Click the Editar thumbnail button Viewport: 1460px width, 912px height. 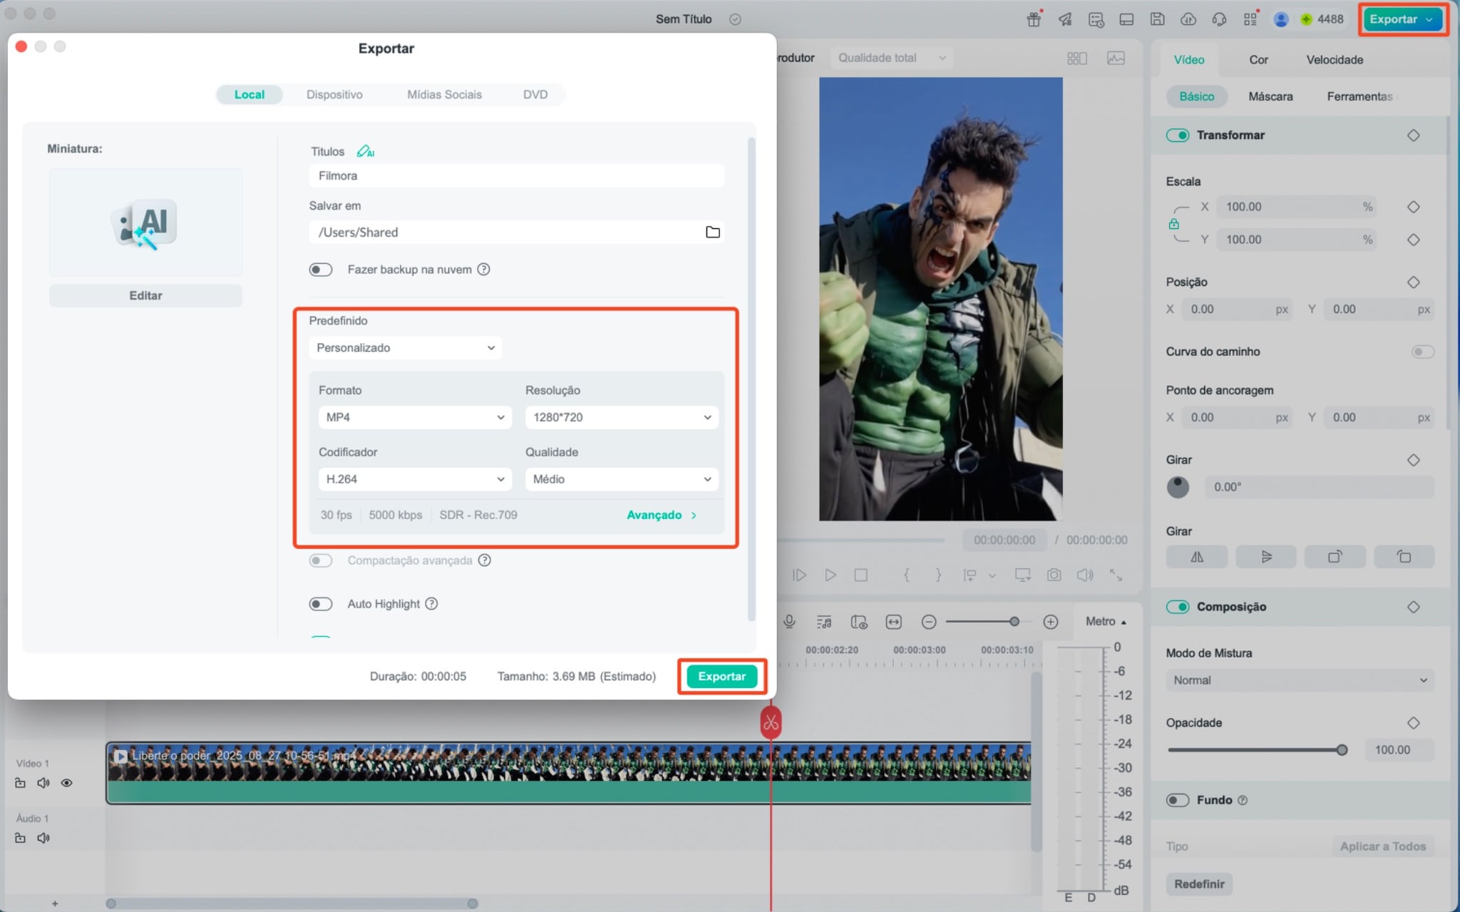tap(145, 295)
